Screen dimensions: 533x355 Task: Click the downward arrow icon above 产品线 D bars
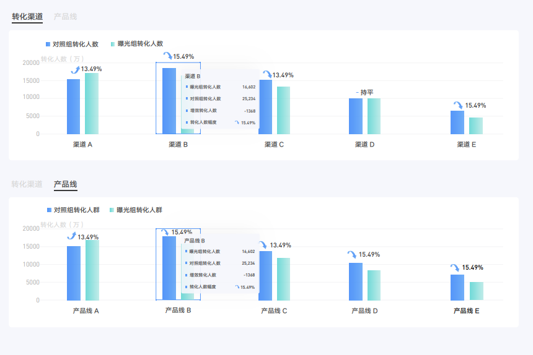(x=352, y=254)
